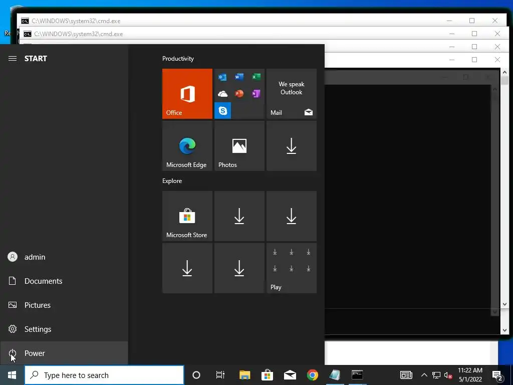Focus the 'Type here to search' box
The height and width of the screenshot is (385, 513).
coord(104,375)
